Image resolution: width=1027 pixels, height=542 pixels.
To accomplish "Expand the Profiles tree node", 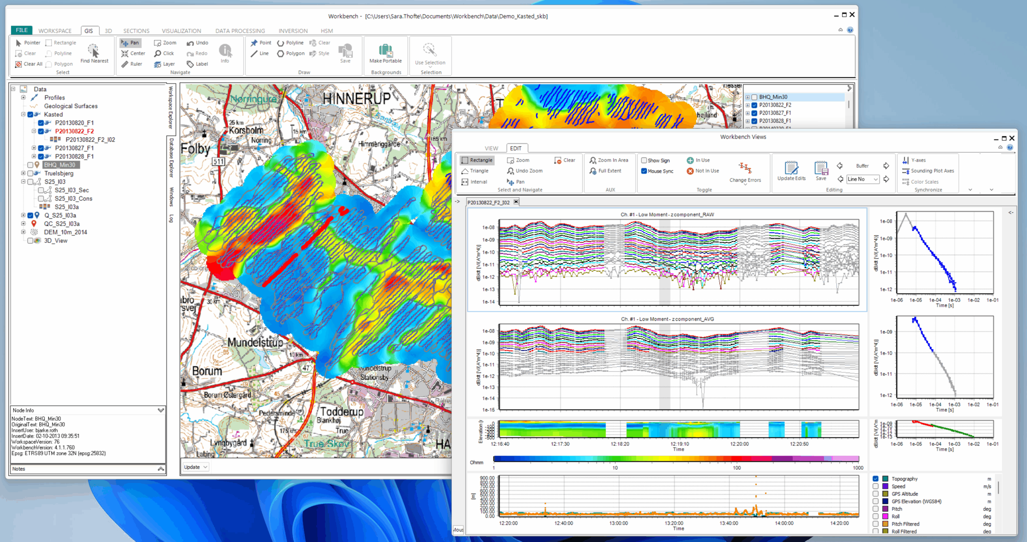I will [x=23, y=97].
